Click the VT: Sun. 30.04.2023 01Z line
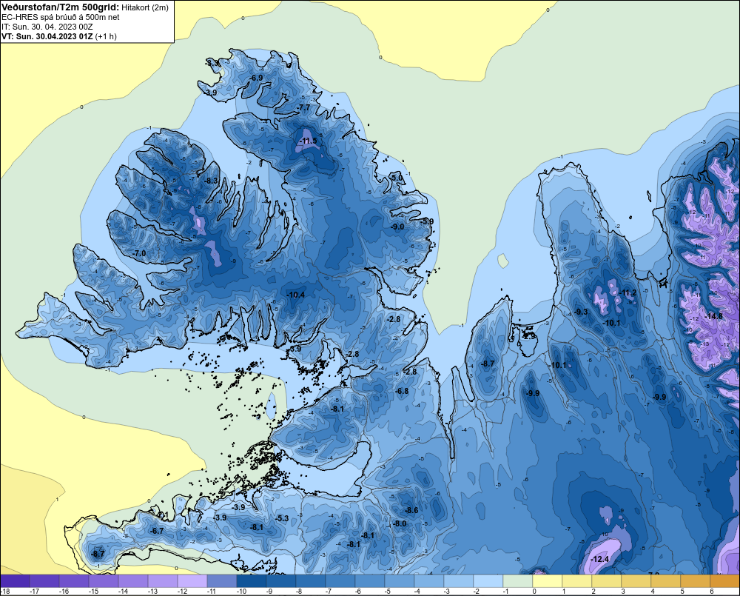 coord(59,36)
